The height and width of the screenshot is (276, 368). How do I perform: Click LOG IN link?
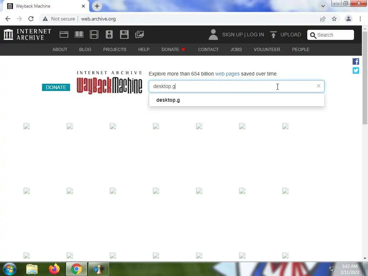[x=256, y=34]
